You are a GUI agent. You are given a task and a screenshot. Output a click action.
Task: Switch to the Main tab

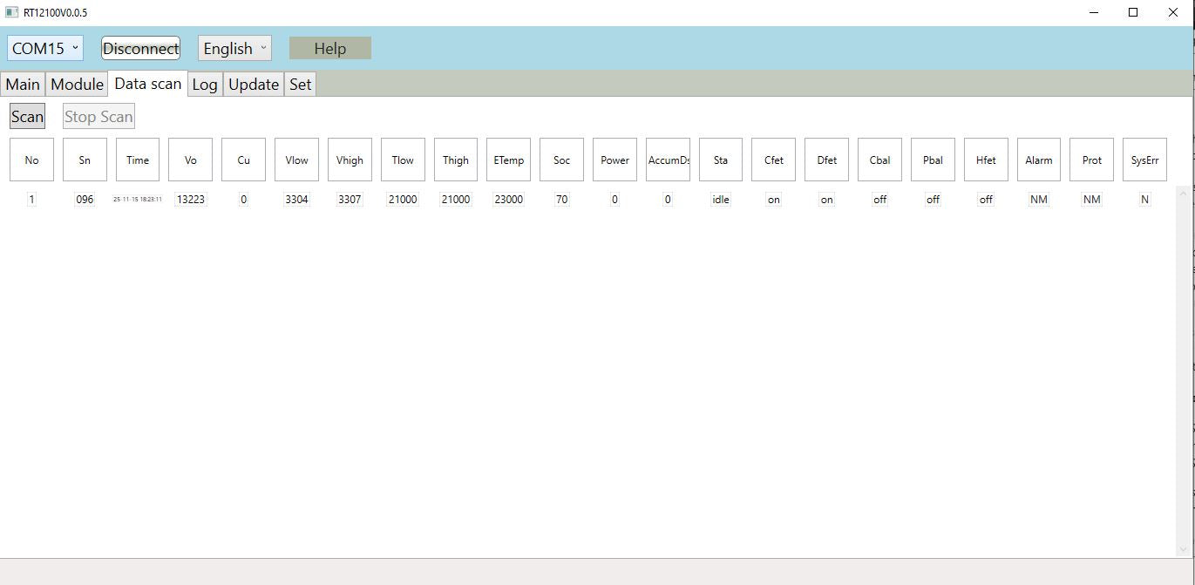[x=23, y=85]
